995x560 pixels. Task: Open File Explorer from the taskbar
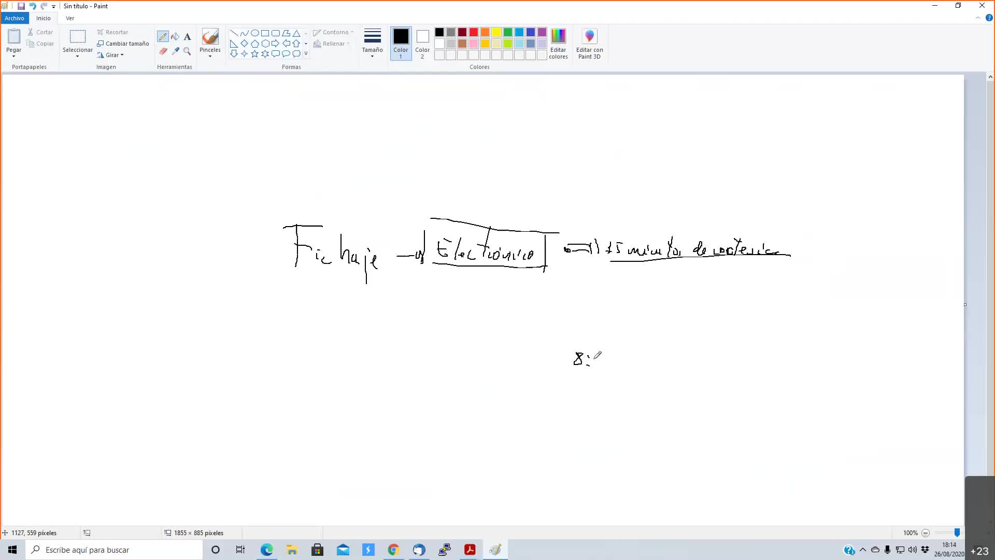(x=292, y=550)
